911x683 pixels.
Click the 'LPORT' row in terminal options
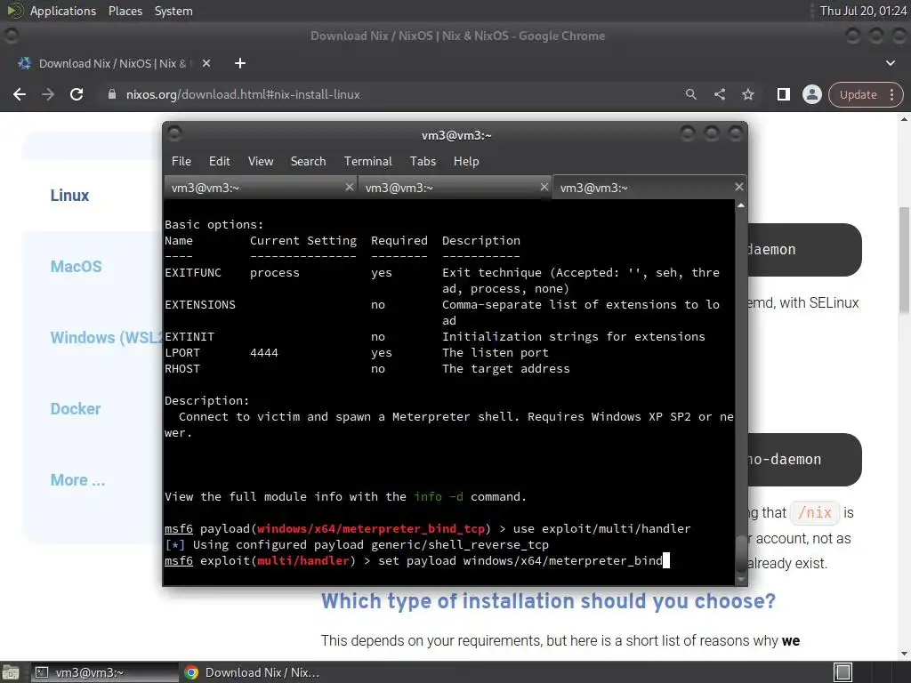[357, 352]
